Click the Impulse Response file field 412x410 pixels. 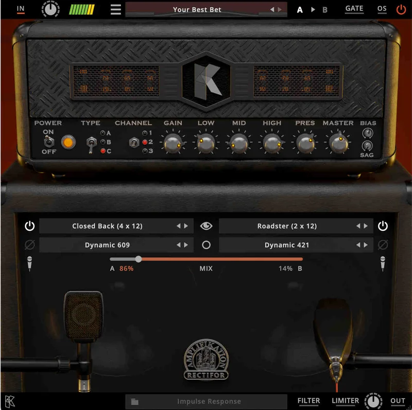[x=207, y=401]
